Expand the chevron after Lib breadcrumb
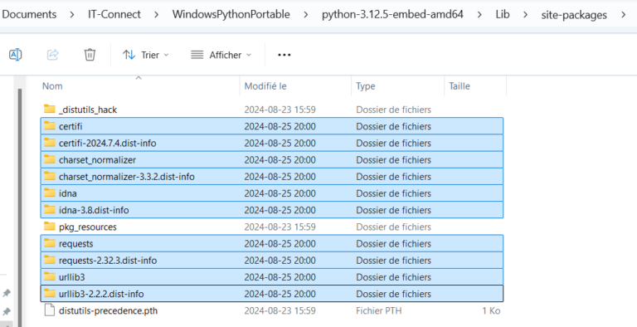This screenshot has height=327, width=637. tap(525, 15)
